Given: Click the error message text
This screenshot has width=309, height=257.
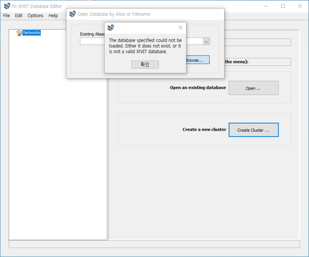Looking at the screenshot, I should click(x=145, y=46).
